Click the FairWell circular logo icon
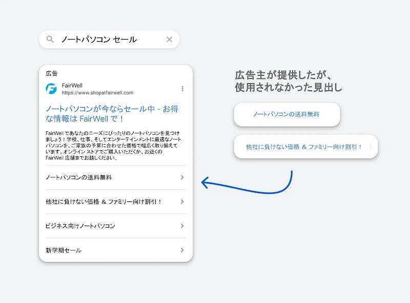 pyautogui.click(x=51, y=88)
